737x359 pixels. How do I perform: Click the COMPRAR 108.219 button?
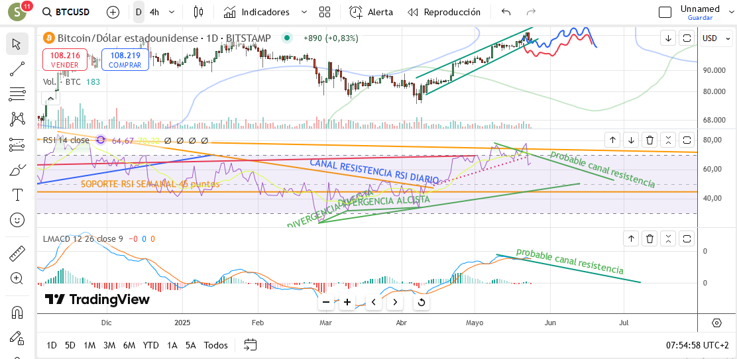(125, 60)
